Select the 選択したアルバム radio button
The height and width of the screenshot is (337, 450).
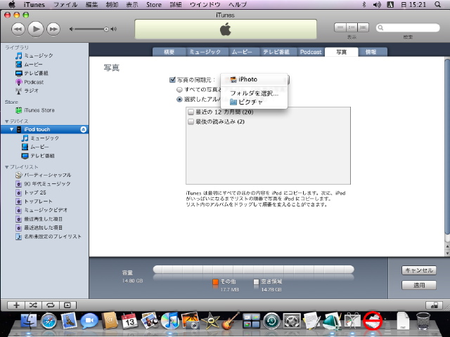tap(179, 100)
